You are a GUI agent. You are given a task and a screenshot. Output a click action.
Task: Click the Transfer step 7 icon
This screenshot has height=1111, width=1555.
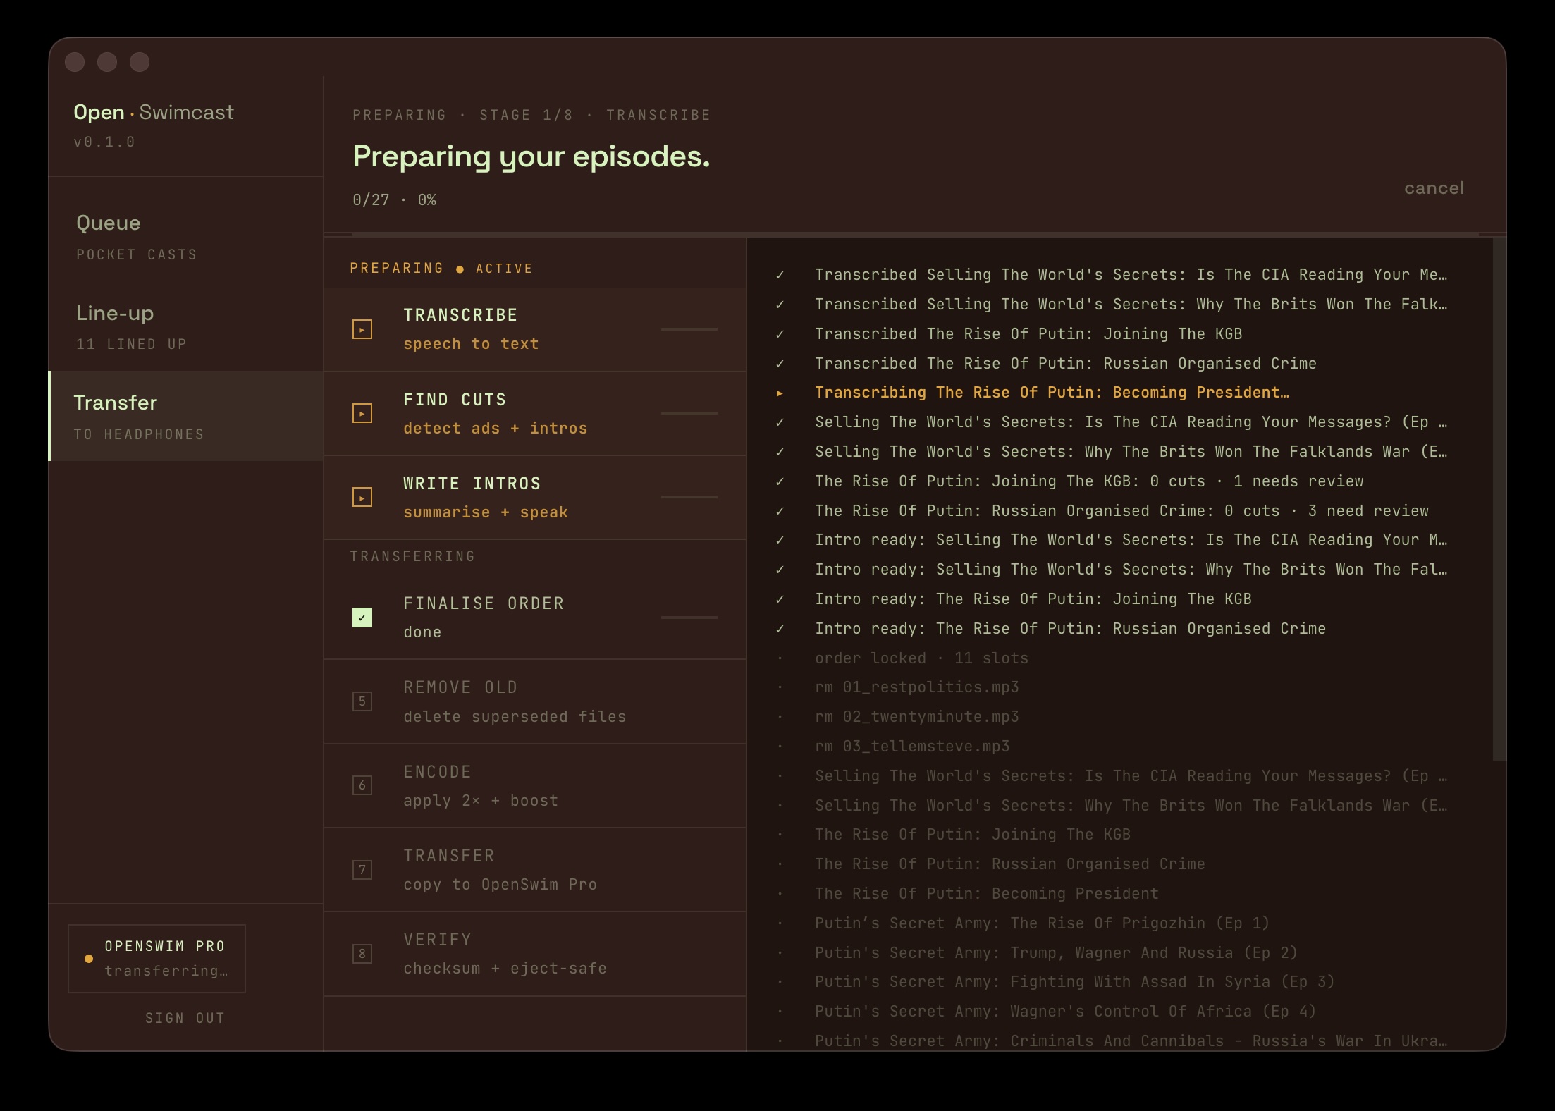pos(362,870)
